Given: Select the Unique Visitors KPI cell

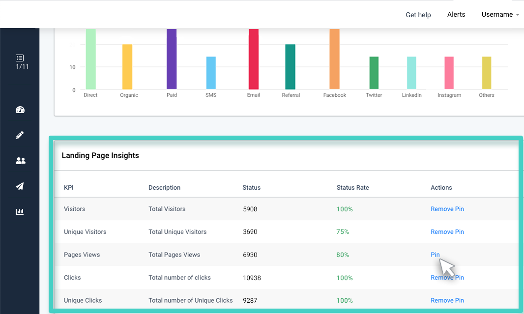Looking at the screenshot, I should point(85,232).
